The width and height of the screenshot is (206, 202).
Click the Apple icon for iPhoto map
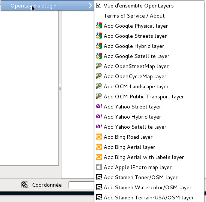(x=99, y=167)
